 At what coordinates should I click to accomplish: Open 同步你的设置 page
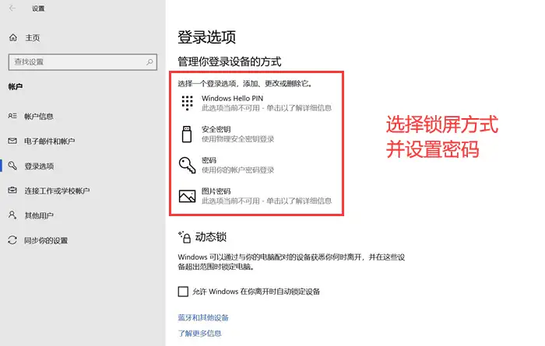coord(46,240)
